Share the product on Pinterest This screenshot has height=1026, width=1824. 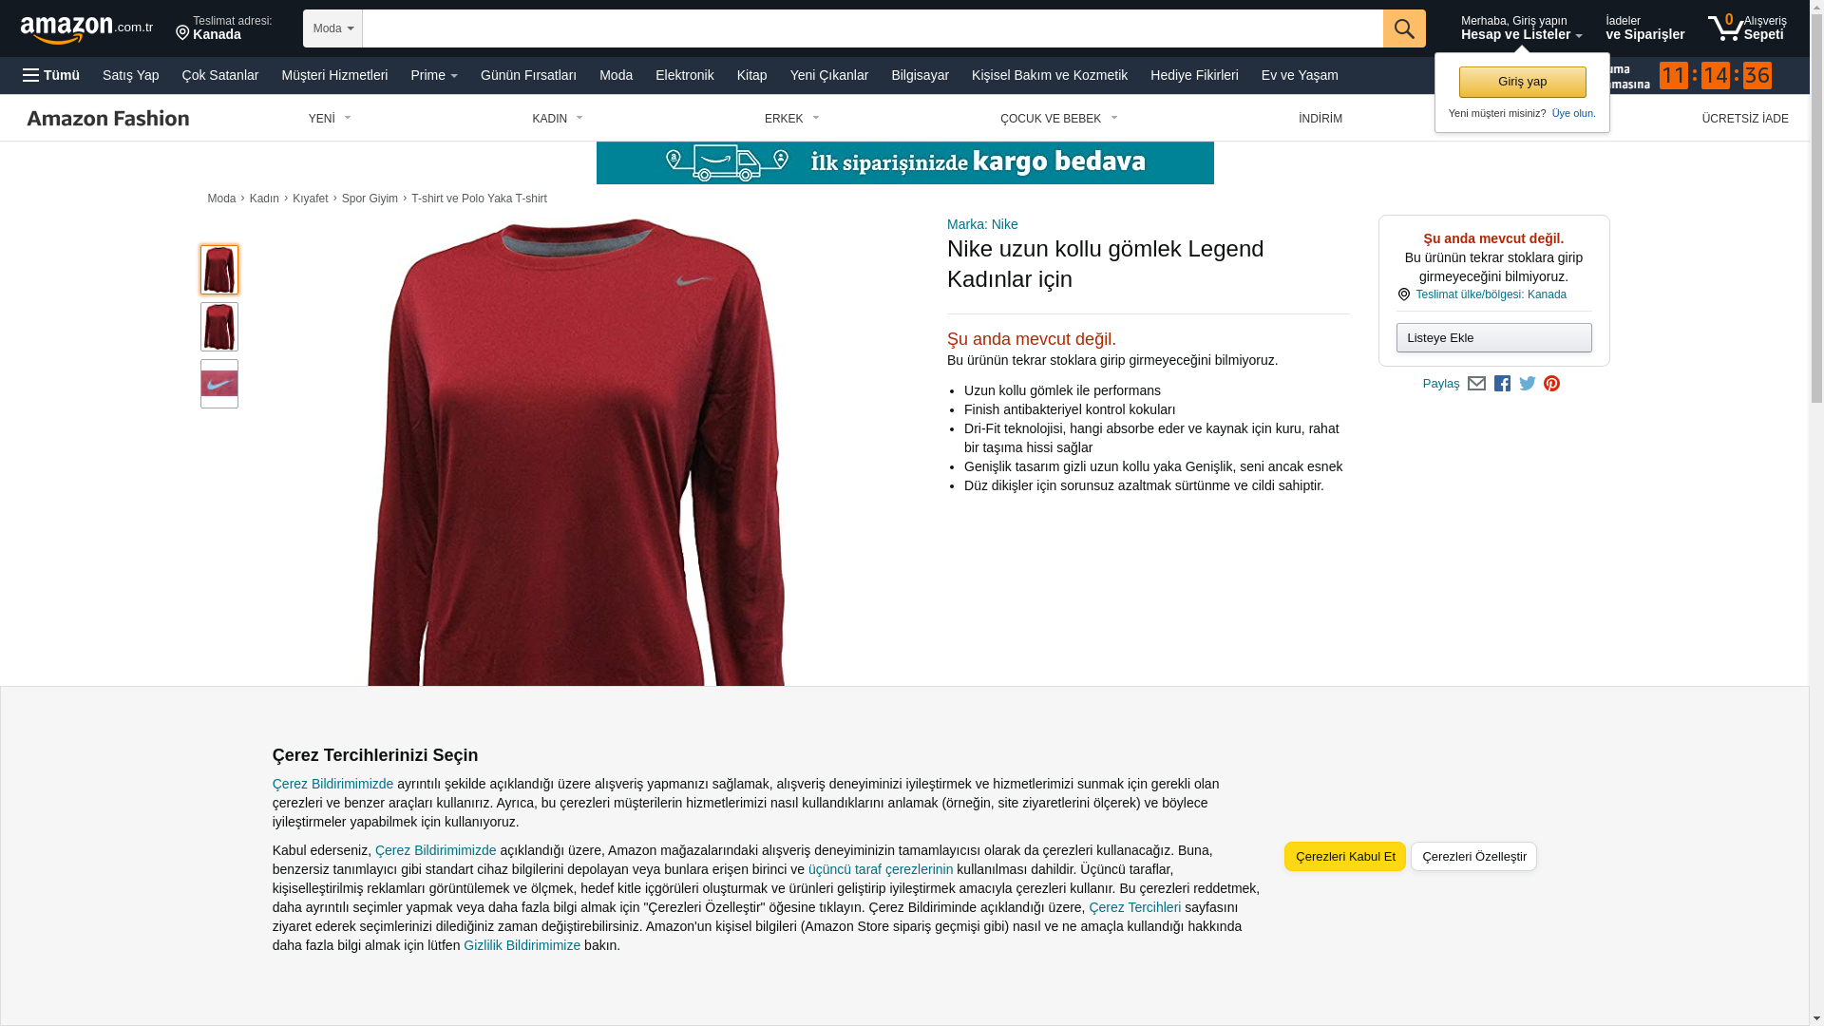coord(1551,384)
